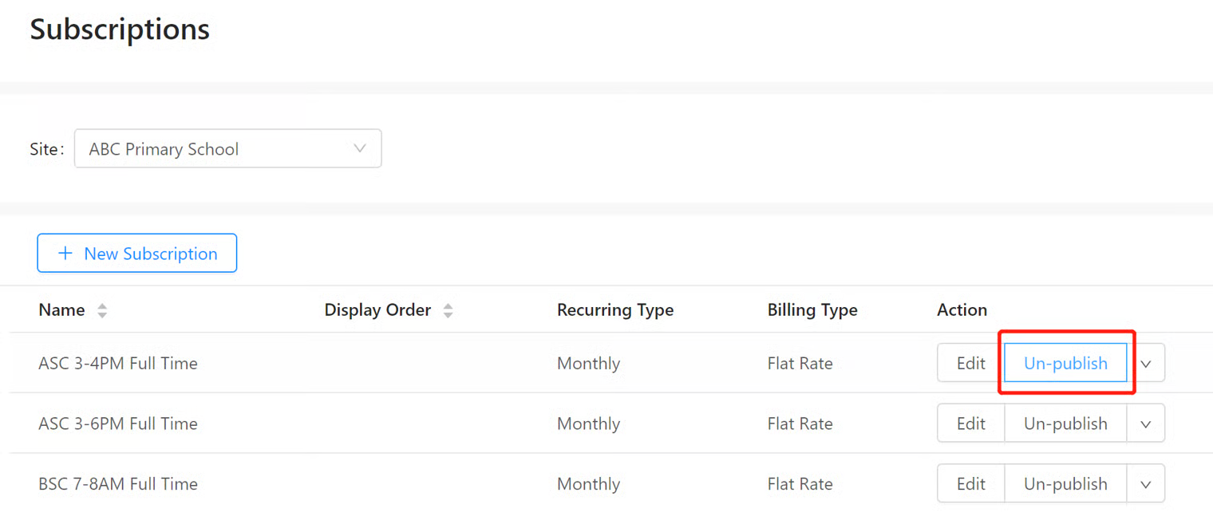This screenshot has height=520, width=1213.
Task: Click the Action column header
Action: (x=962, y=310)
